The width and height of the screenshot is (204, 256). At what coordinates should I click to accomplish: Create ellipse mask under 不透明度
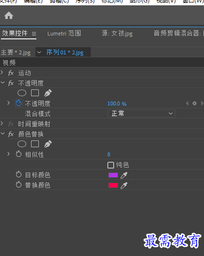pos(22,93)
